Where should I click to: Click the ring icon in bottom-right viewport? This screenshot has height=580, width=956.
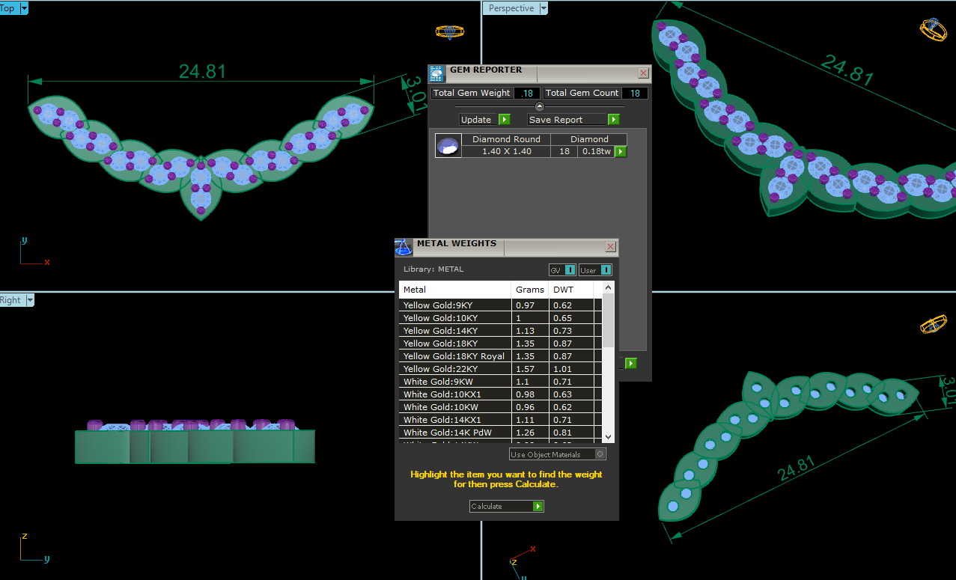(933, 325)
